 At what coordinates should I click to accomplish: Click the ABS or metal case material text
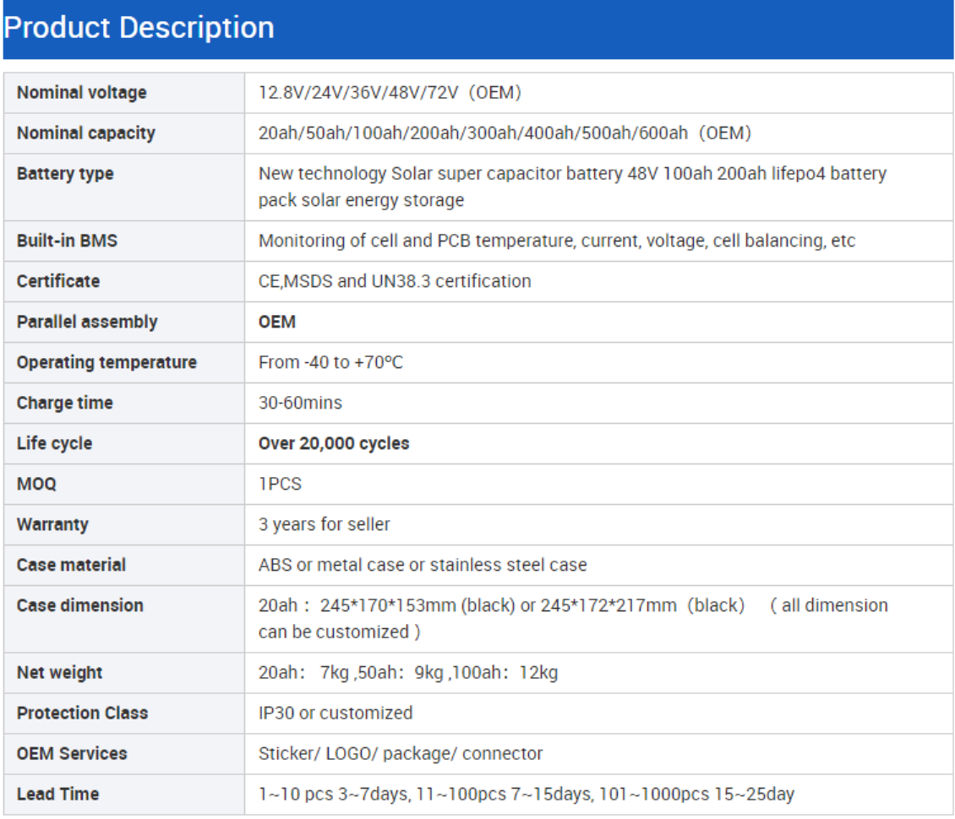(x=423, y=565)
